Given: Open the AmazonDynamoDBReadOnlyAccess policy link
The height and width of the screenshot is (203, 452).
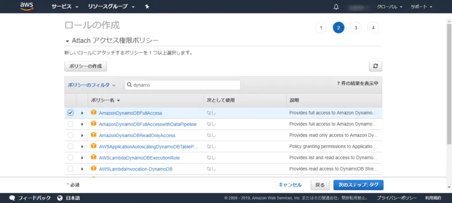Looking at the screenshot, I should click(x=137, y=135).
